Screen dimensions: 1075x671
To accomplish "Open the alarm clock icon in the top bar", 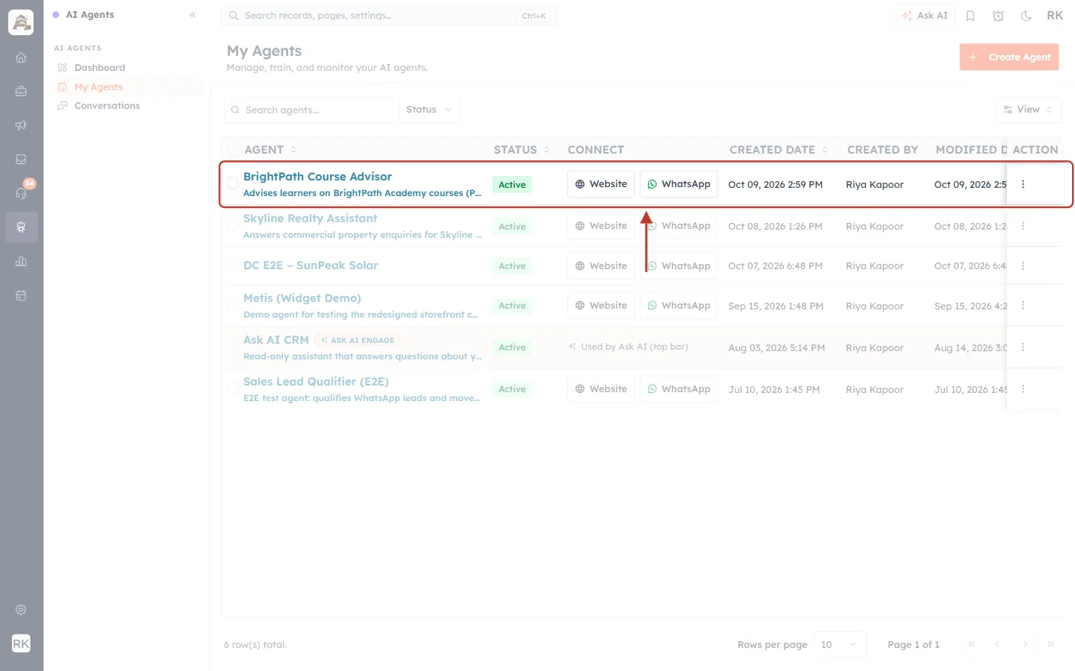I will point(998,16).
